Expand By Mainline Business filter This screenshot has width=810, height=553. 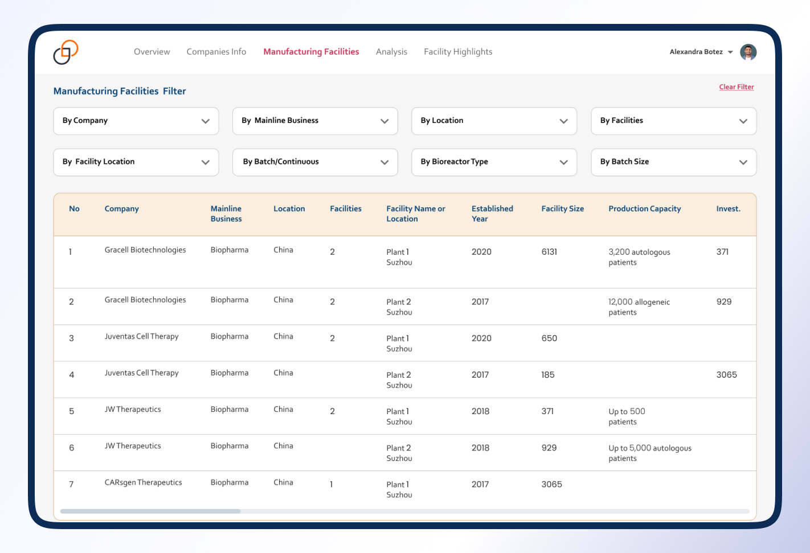[x=315, y=121]
